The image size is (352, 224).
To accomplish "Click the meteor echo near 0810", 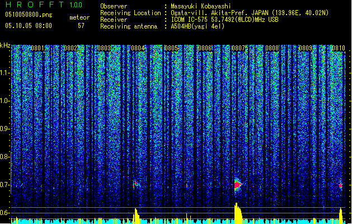I will point(341,185).
